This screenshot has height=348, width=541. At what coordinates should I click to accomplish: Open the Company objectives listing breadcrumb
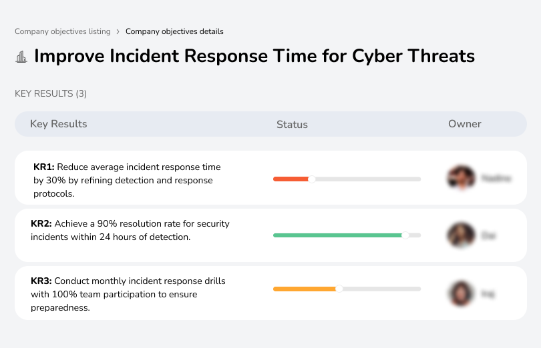63,31
